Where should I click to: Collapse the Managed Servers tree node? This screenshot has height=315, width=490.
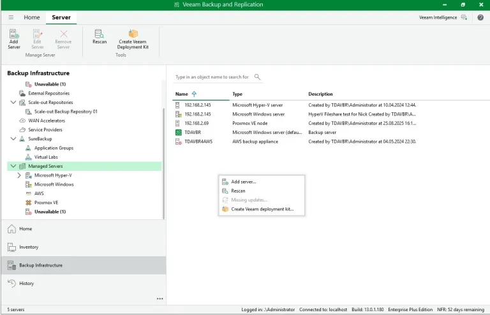point(13,166)
